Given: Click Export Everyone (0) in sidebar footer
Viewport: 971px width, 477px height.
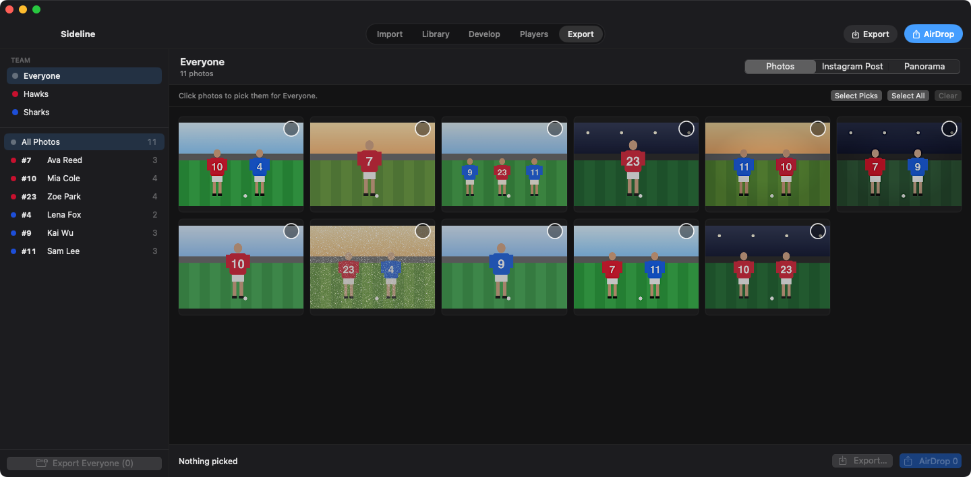Looking at the screenshot, I should 84,464.
